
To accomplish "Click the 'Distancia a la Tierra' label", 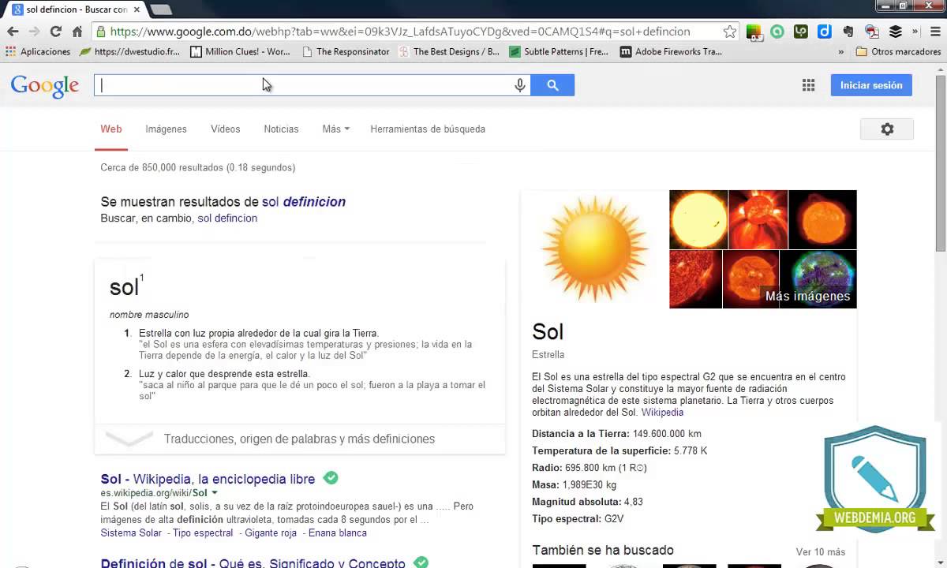I will 581,434.
